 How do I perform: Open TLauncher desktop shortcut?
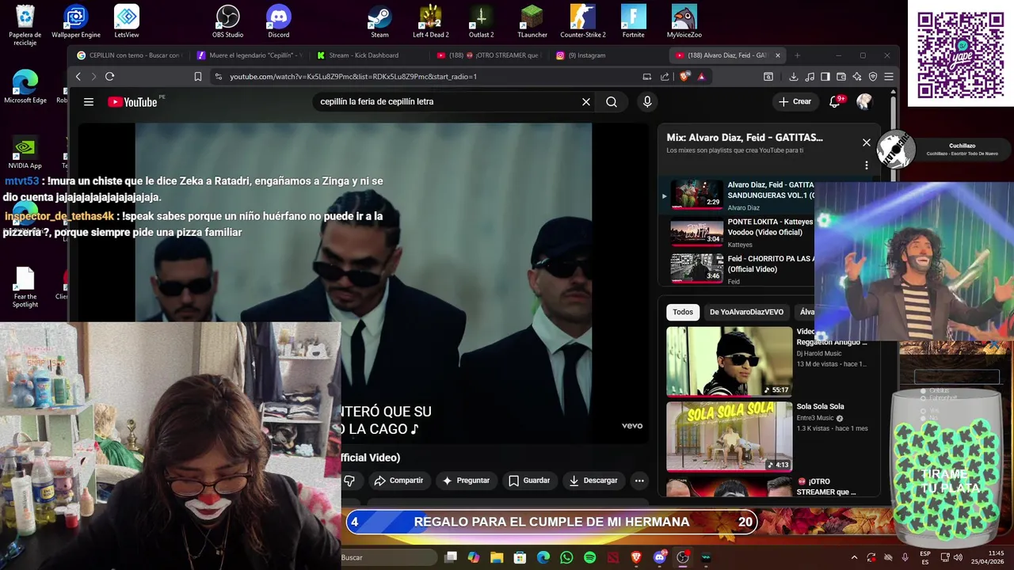pos(532,21)
